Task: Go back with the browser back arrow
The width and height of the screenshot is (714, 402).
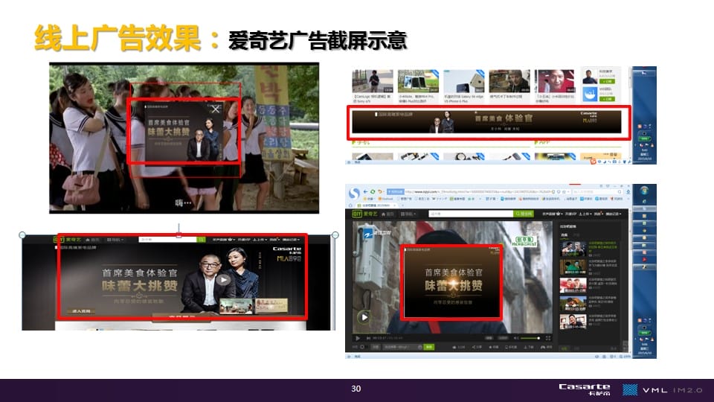Action: click(365, 192)
